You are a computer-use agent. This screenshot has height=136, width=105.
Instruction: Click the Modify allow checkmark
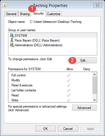pos(69,80)
